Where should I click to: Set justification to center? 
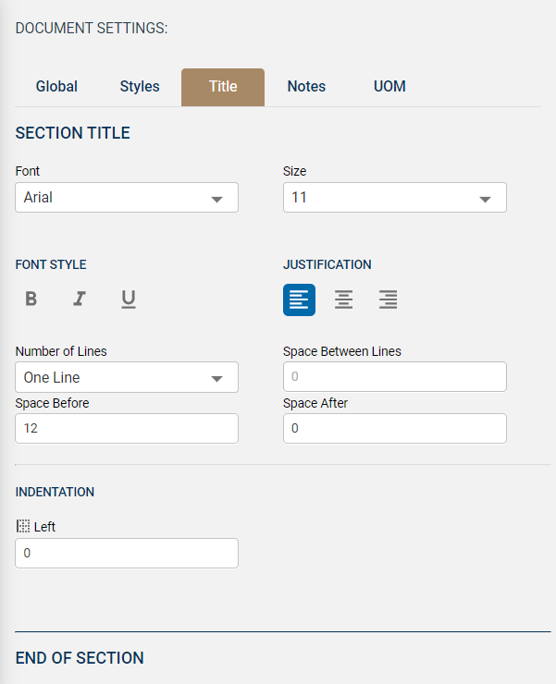(343, 299)
